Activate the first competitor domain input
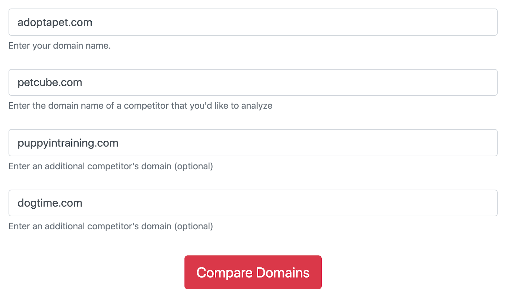The height and width of the screenshot is (295, 509). 253,83
